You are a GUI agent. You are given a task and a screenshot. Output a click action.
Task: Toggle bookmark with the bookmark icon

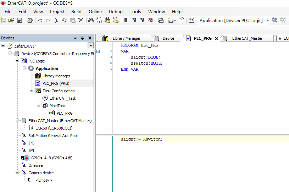pos(126,20)
